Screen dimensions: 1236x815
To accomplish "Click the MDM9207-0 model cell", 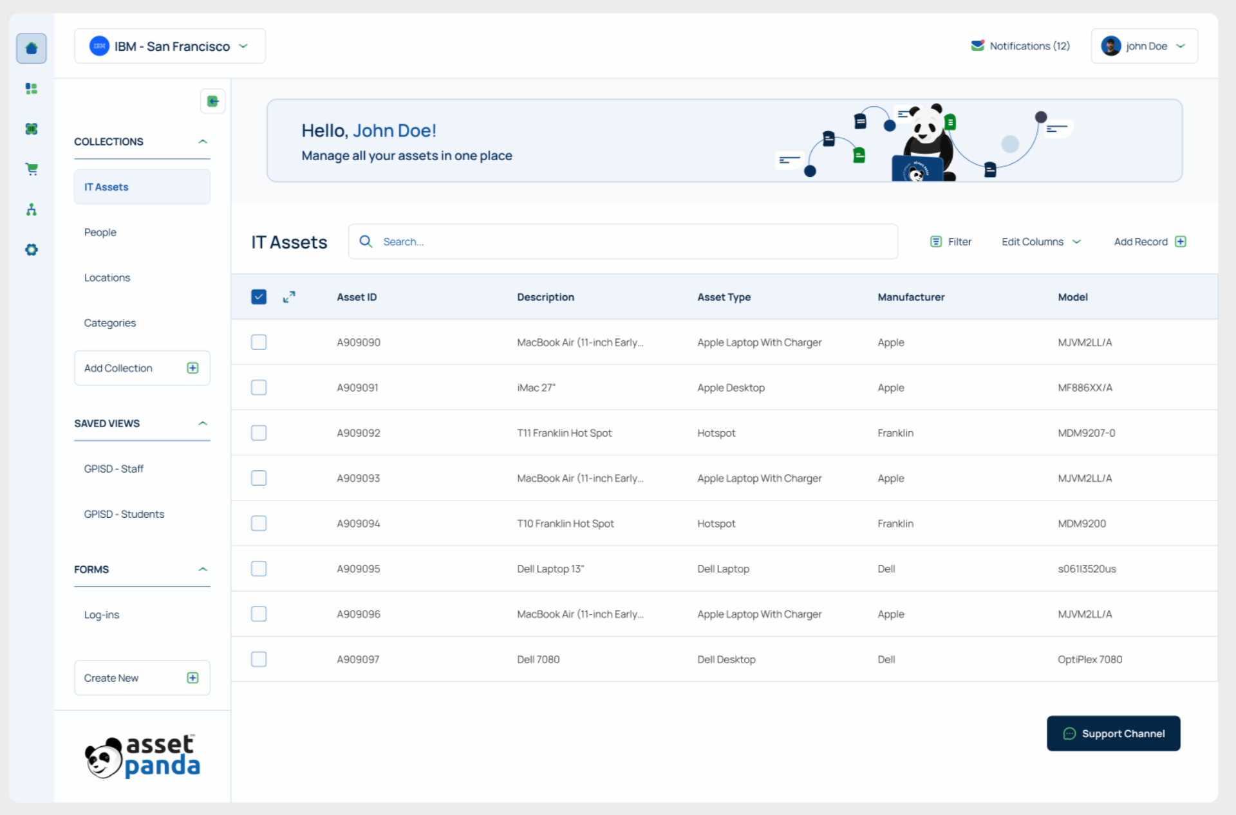I will [1087, 433].
